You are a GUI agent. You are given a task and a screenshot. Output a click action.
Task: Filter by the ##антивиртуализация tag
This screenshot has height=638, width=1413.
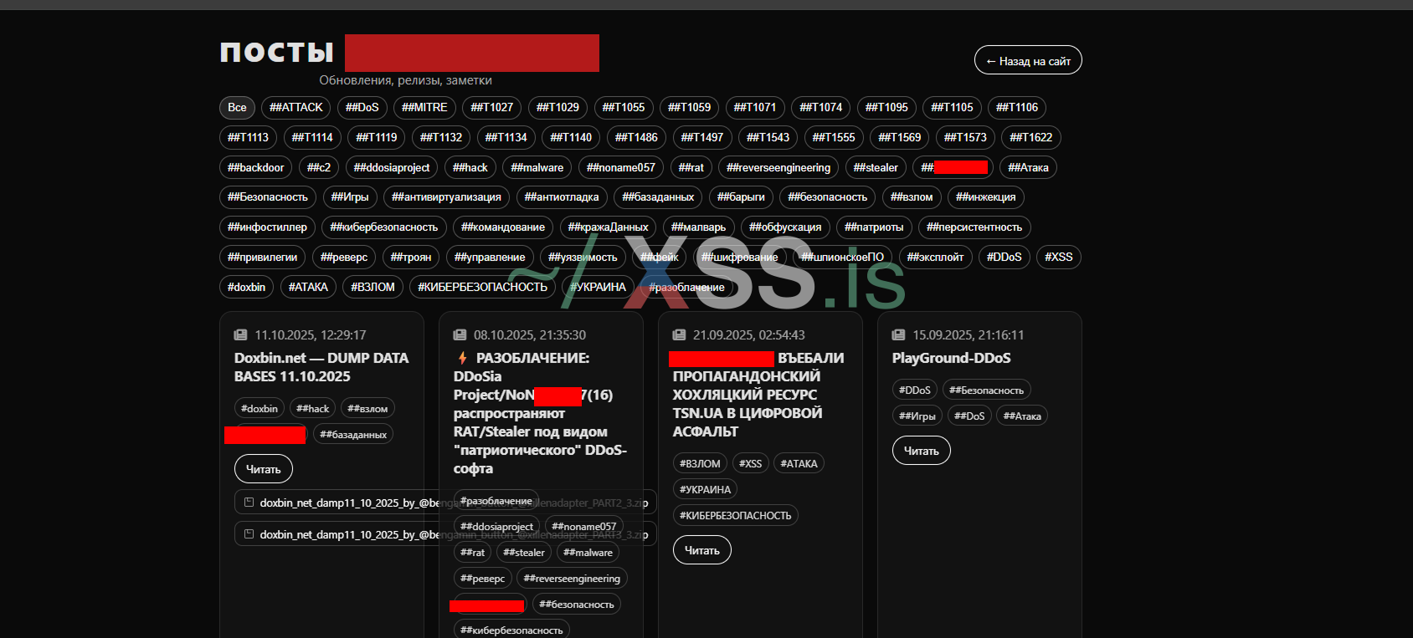447,197
